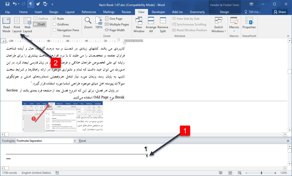Click the 120% zoom level
Viewport: 292px width, 176px height.
click(283, 173)
